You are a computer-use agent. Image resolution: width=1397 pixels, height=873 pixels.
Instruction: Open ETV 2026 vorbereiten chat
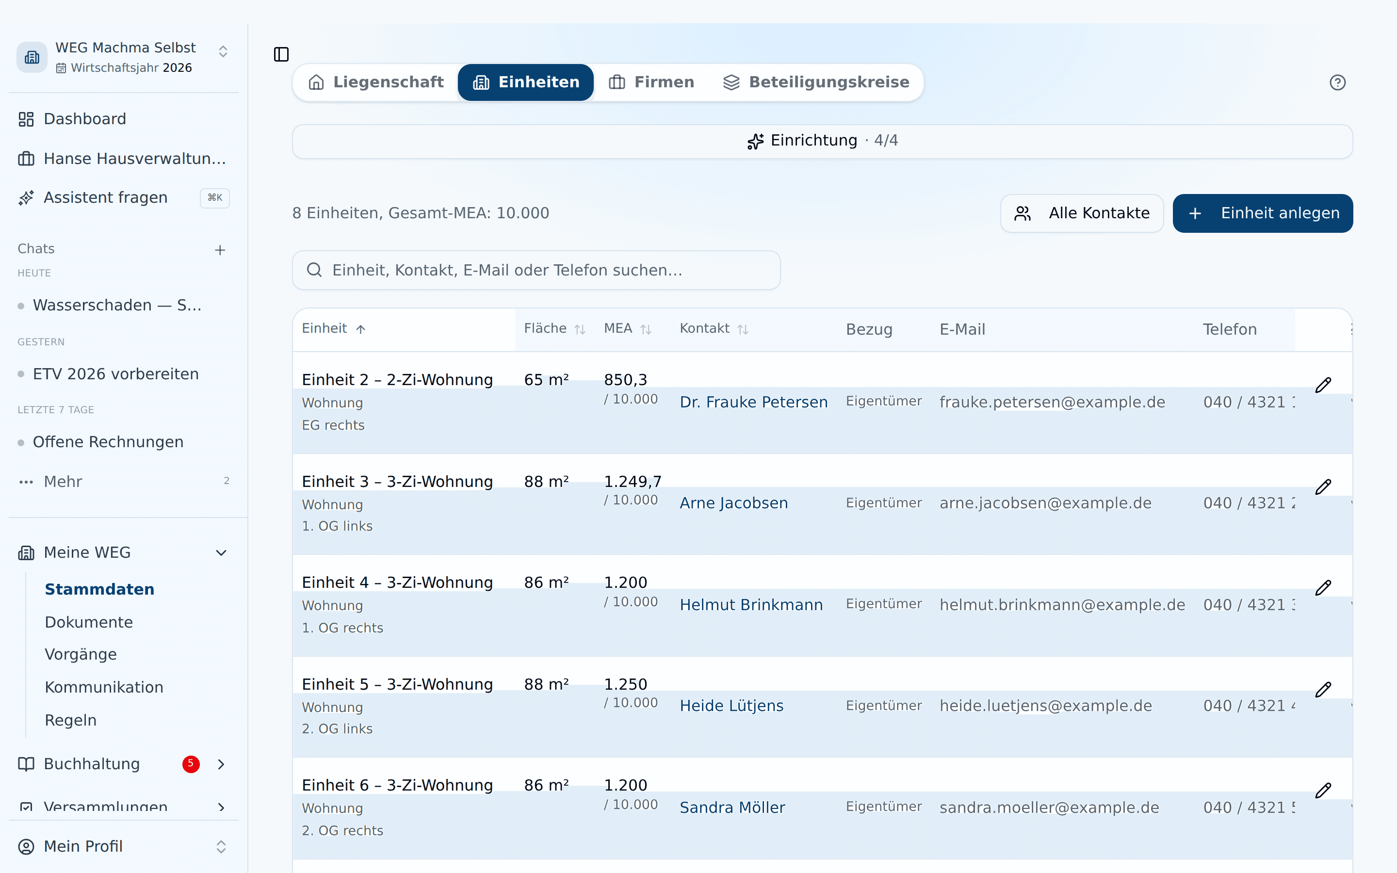point(115,374)
